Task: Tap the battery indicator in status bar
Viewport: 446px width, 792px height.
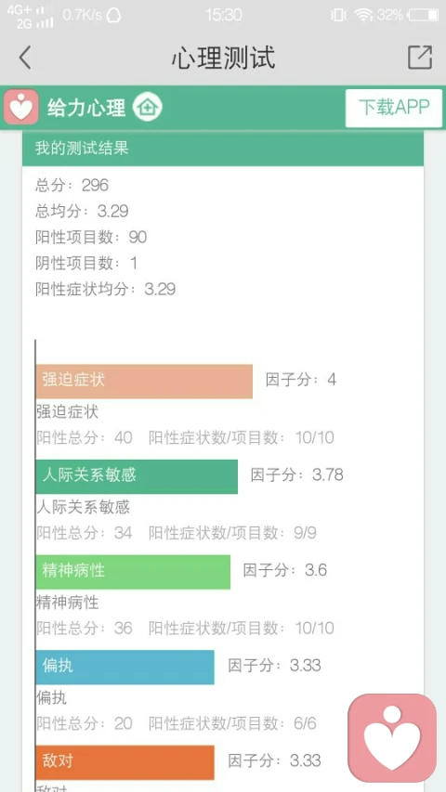Action: click(424, 15)
